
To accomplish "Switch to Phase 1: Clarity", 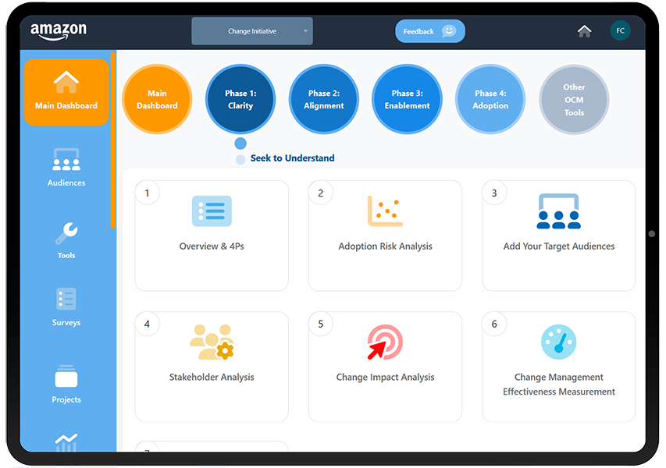I will [x=240, y=99].
